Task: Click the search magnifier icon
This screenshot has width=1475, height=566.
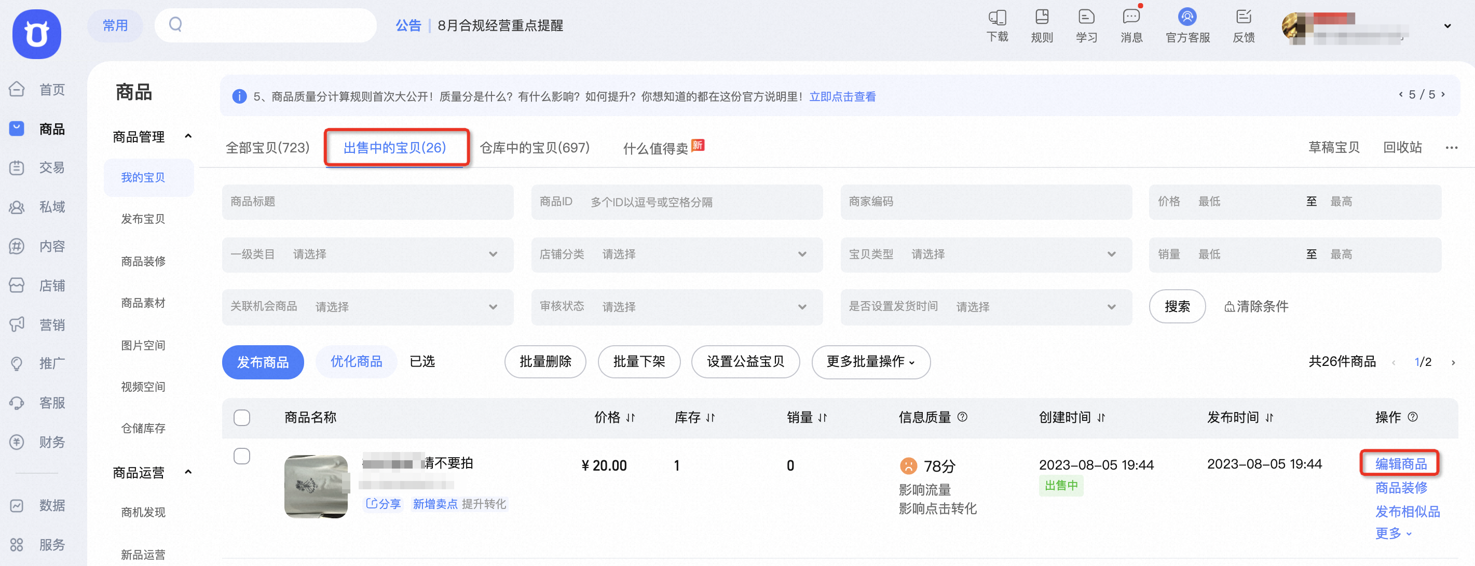Action: click(176, 24)
